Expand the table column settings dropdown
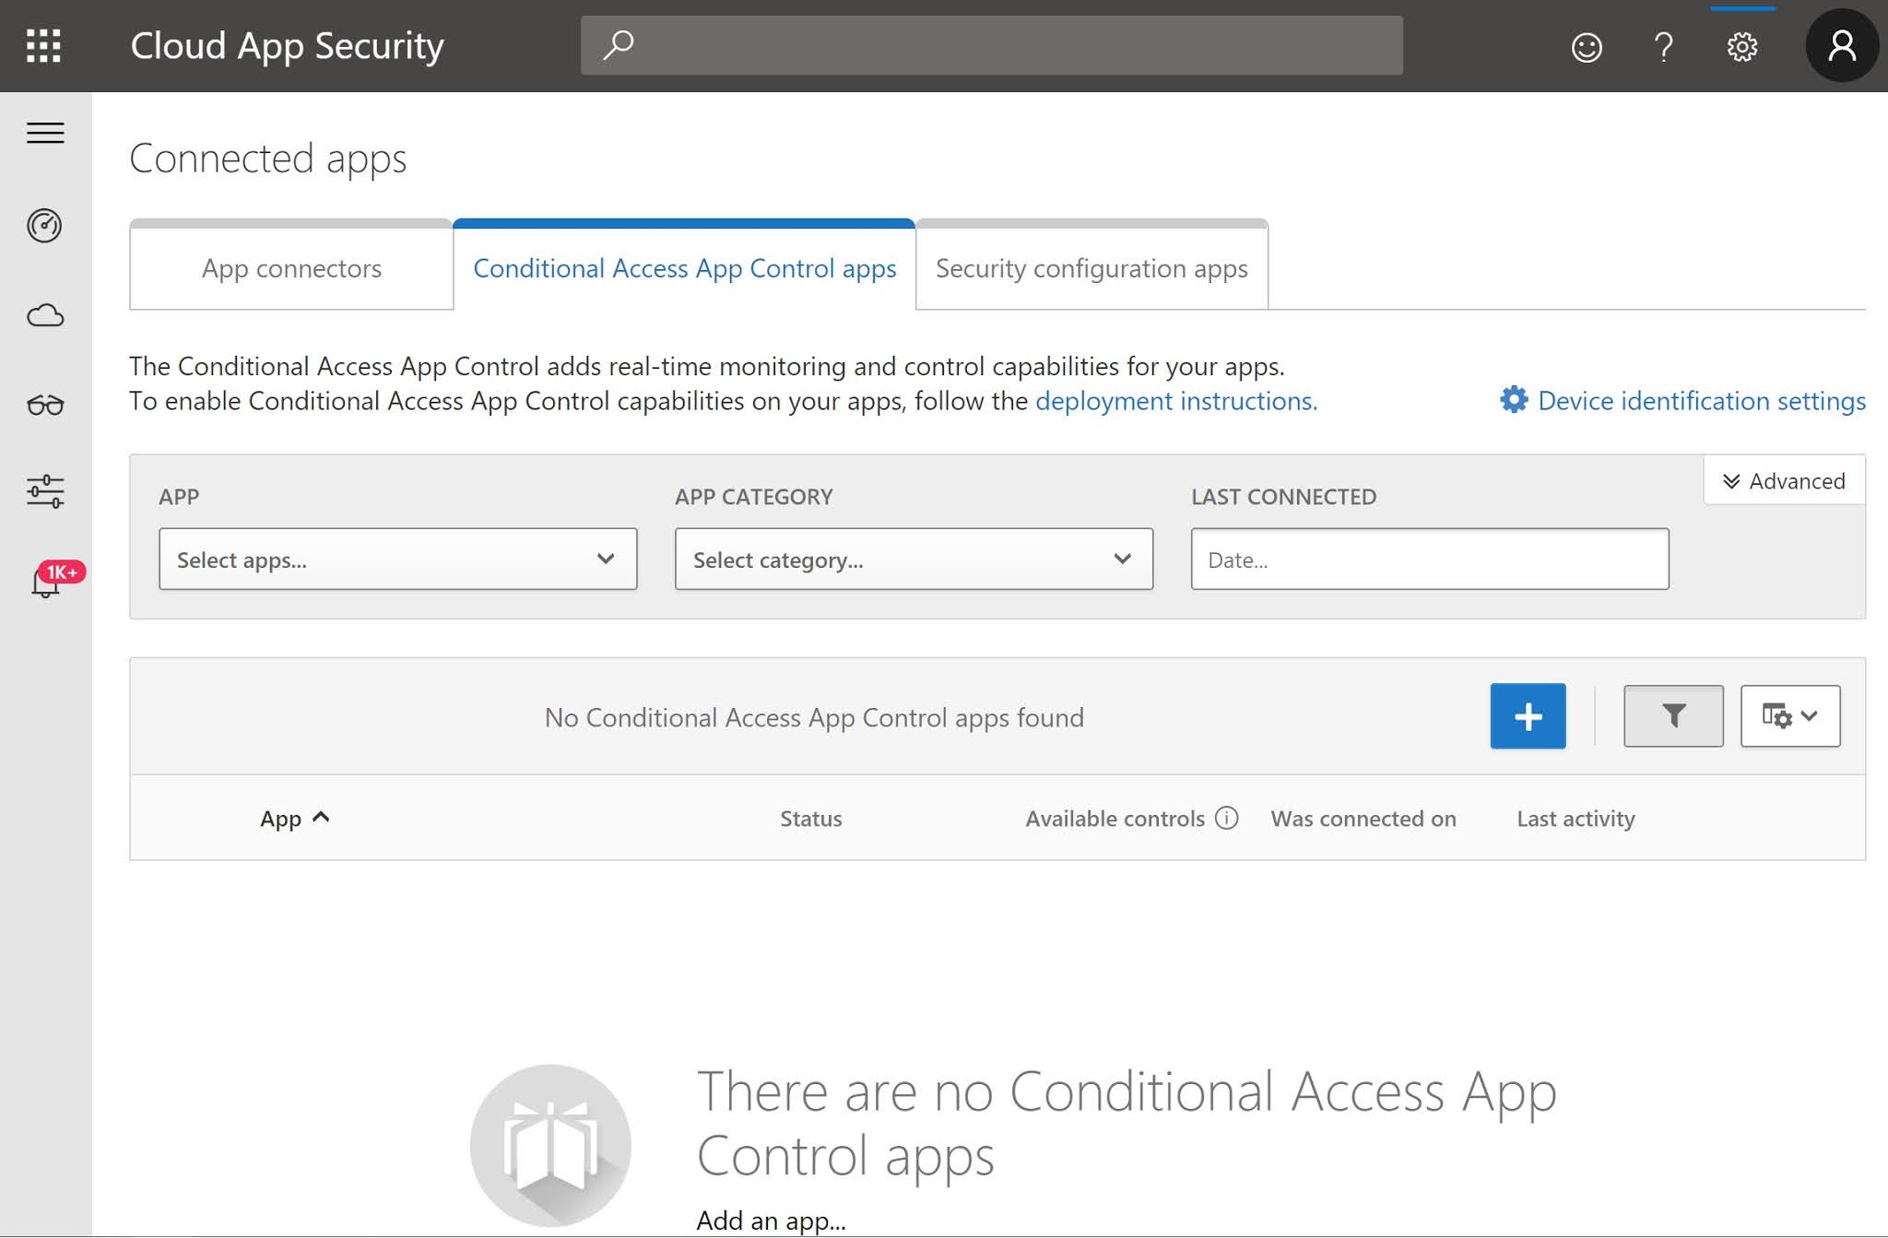Screen dimensions: 1888x1238 (x=1789, y=716)
